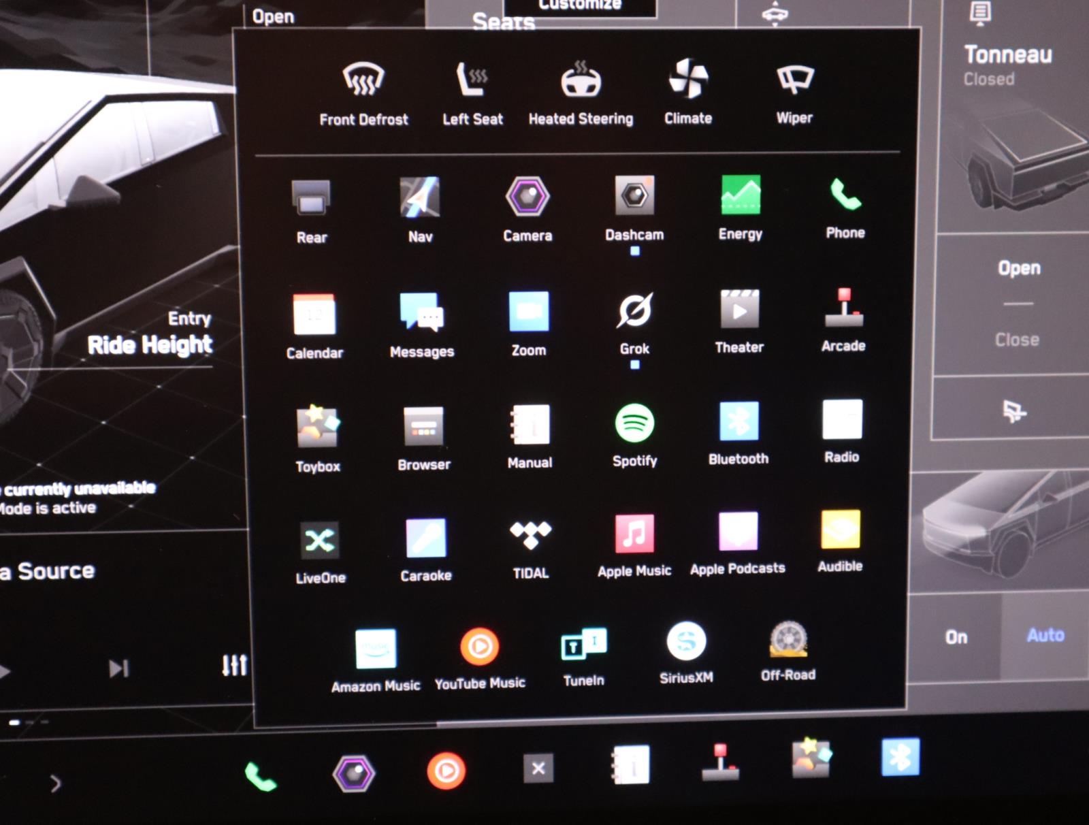The width and height of the screenshot is (1089, 825).
Task: Expand the left chevron arrow in bottom bar
Action: pos(56,784)
